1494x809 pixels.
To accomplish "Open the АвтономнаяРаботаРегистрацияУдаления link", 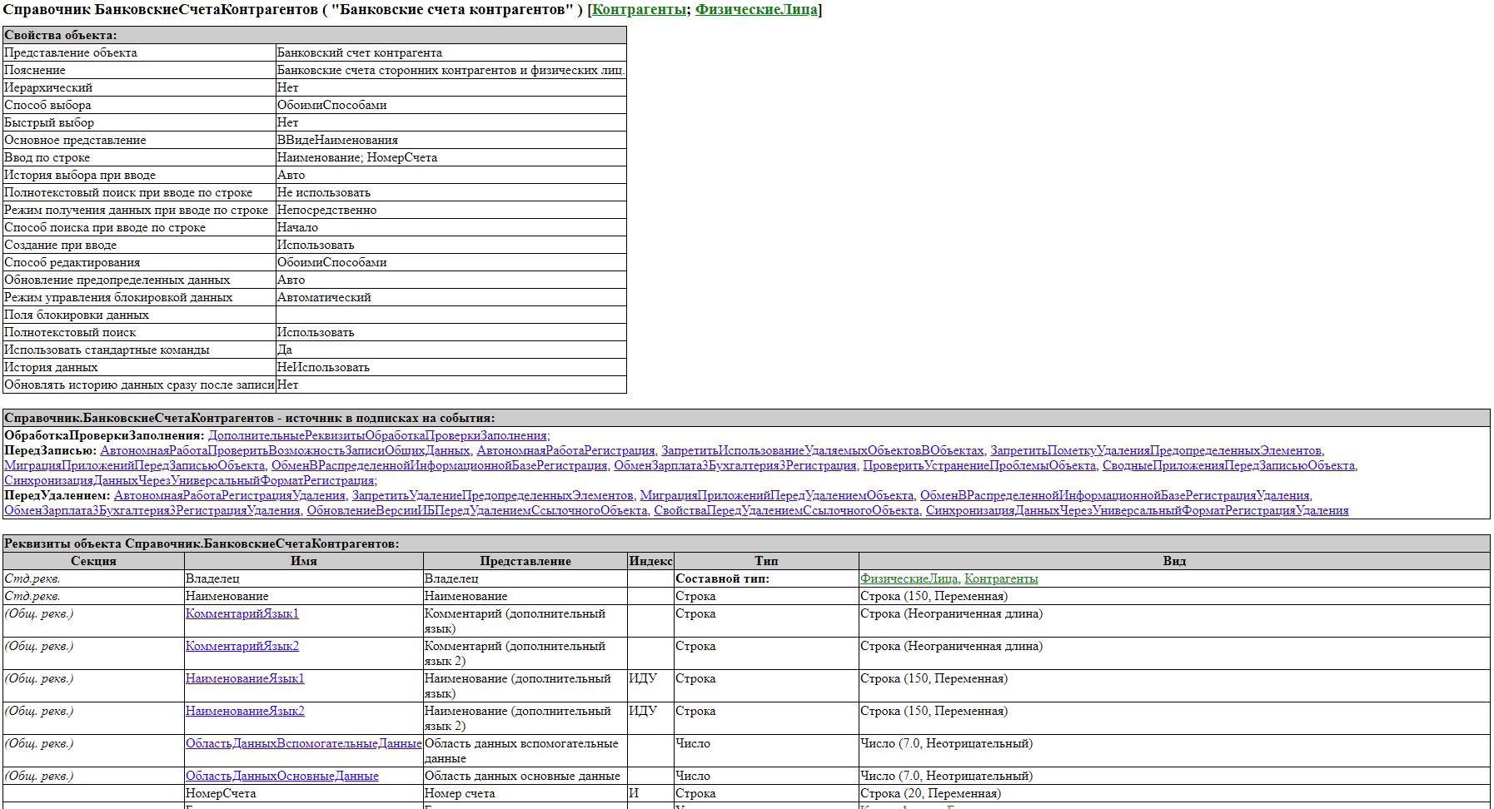I will 230,495.
